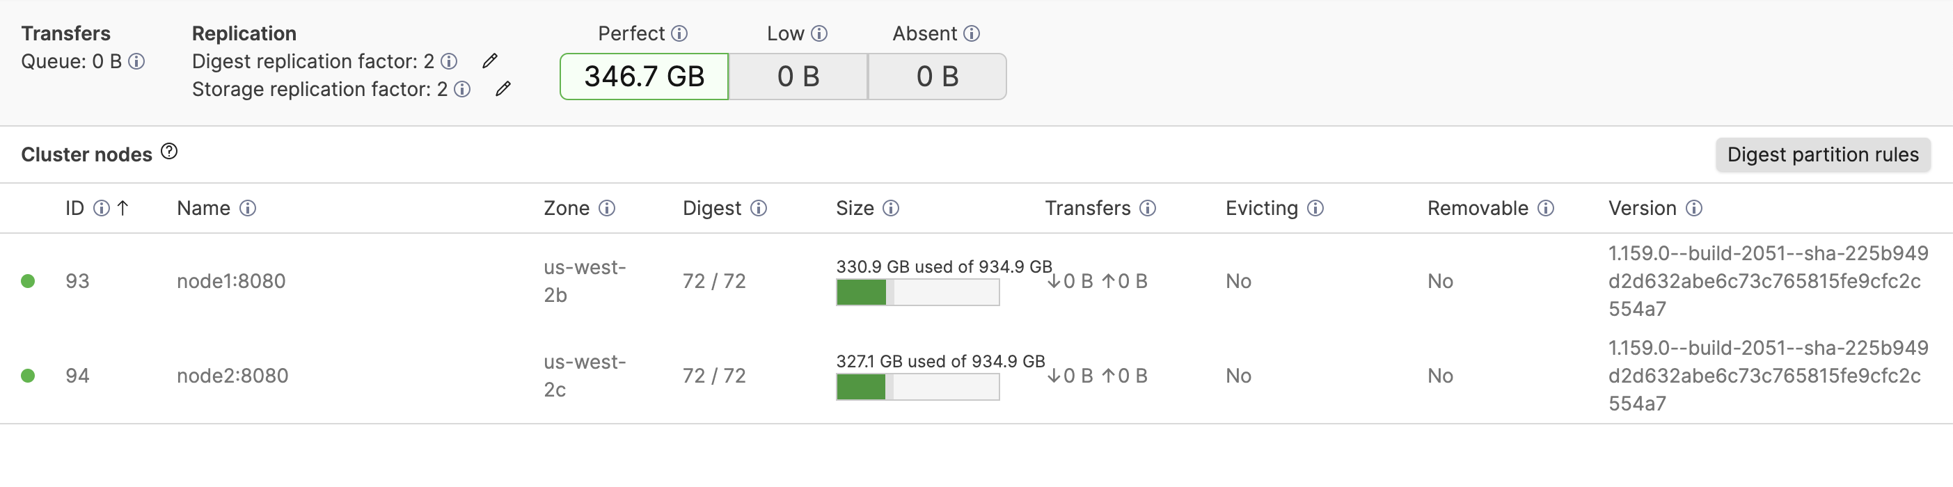The height and width of the screenshot is (487, 1953).
Task: Click node2's disk usage progress bar
Action: (917, 387)
